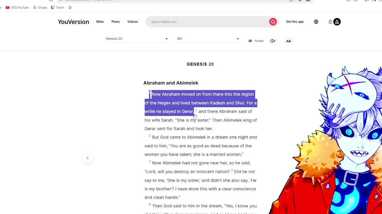Viewport: 382px width, 214px height.
Task: Toggle Parallel reading mode
Action: [256, 41]
